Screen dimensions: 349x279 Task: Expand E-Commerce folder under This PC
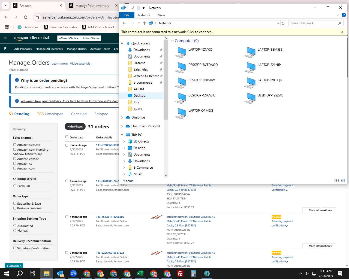pos(124,168)
